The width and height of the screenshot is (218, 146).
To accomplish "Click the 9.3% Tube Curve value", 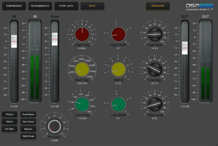I will click(x=155, y=119).
